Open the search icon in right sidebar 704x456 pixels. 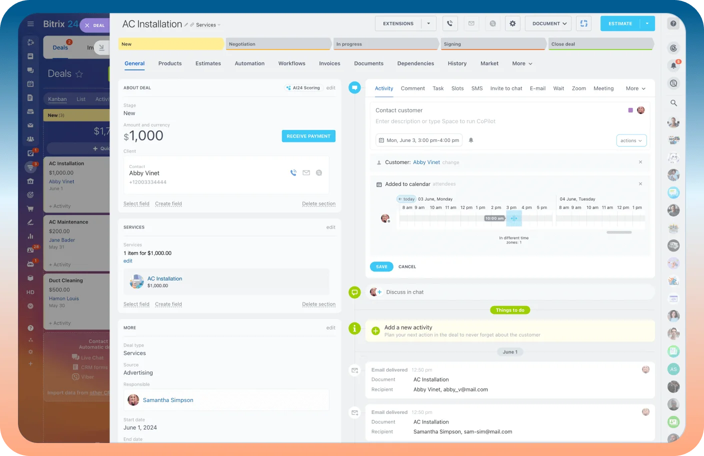click(673, 103)
